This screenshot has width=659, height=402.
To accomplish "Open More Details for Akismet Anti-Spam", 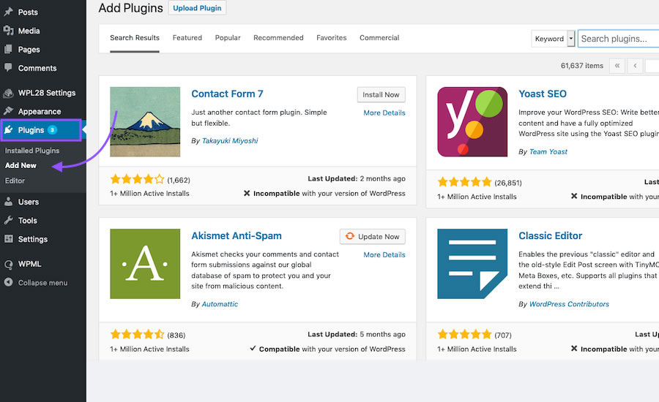I will 384,254.
